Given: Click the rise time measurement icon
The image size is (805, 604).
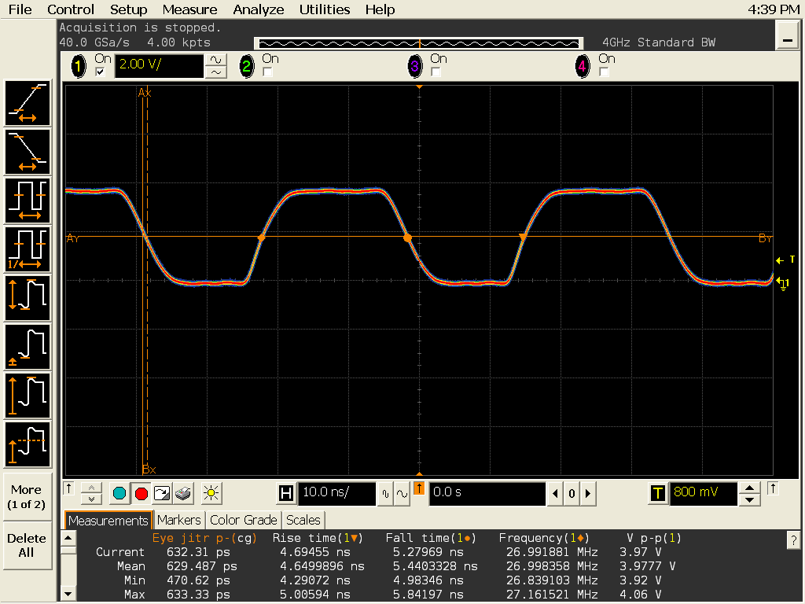Looking at the screenshot, I should click(28, 103).
